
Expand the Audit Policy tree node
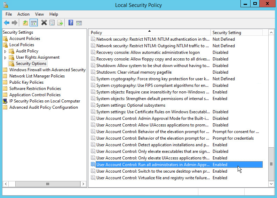tap(5, 51)
